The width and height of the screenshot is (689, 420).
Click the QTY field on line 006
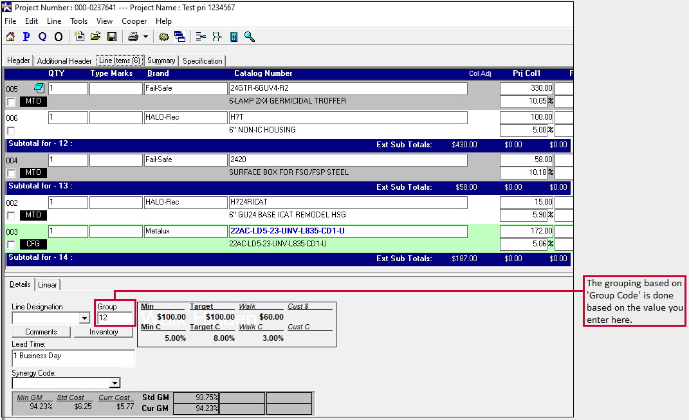(x=68, y=117)
